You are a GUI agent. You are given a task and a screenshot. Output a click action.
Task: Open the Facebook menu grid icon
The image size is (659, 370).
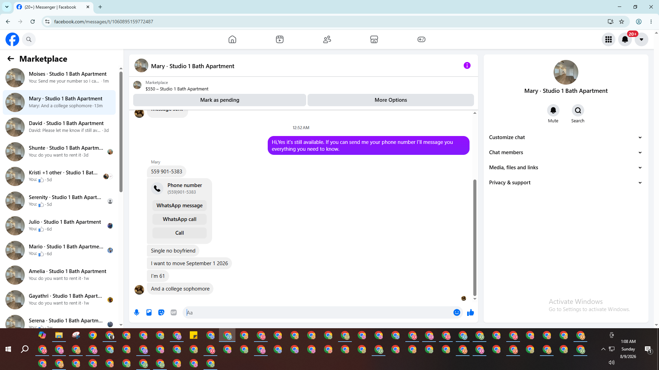pos(609,39)
